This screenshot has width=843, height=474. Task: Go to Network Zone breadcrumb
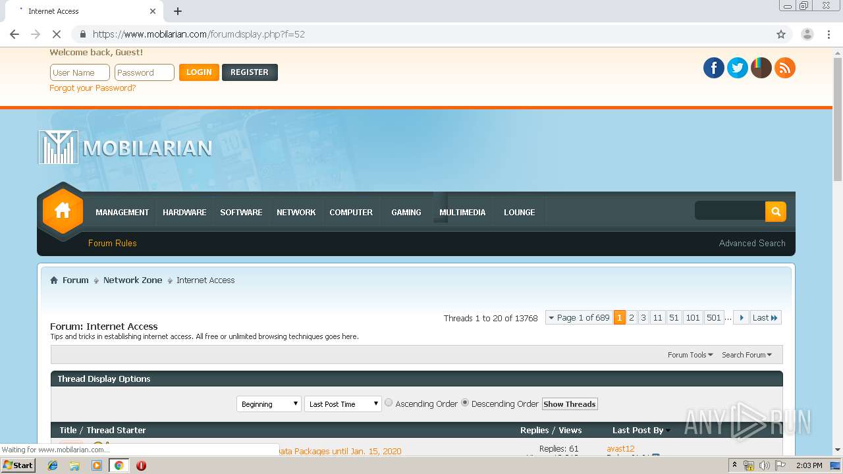[132, 280]
